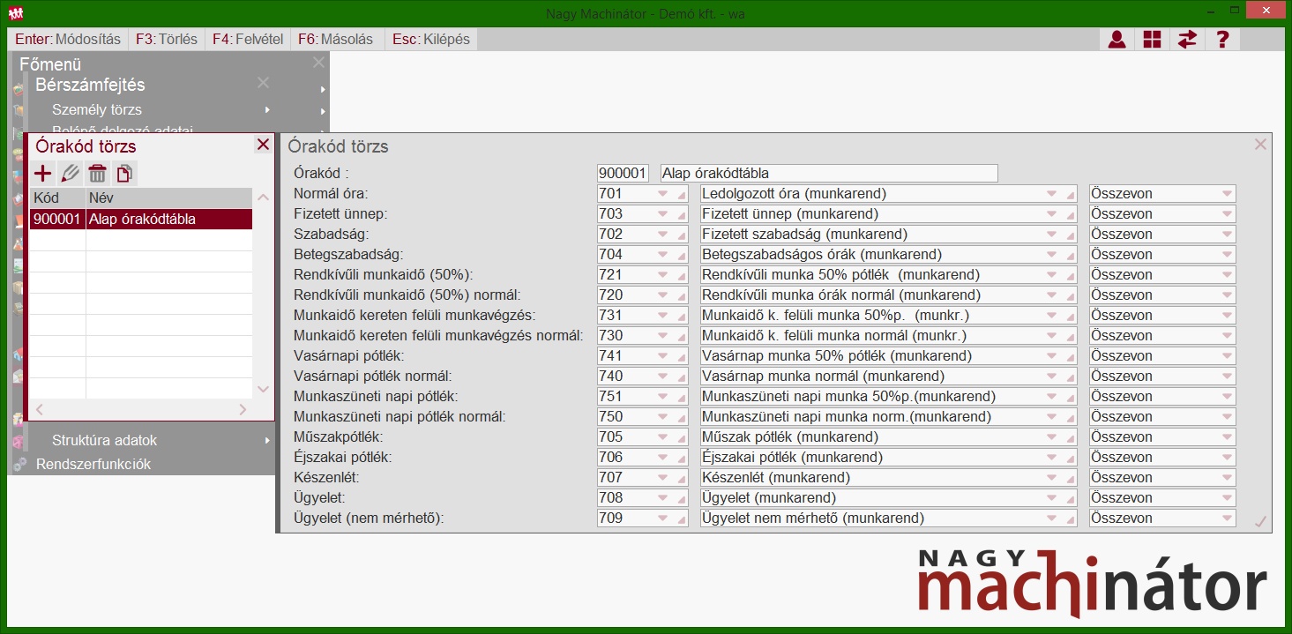Viewport: 1292px width, 634px height.
Task: Open Fizetett szabadság (munkarend) dropdown
Action: [x=1051, y=234]
